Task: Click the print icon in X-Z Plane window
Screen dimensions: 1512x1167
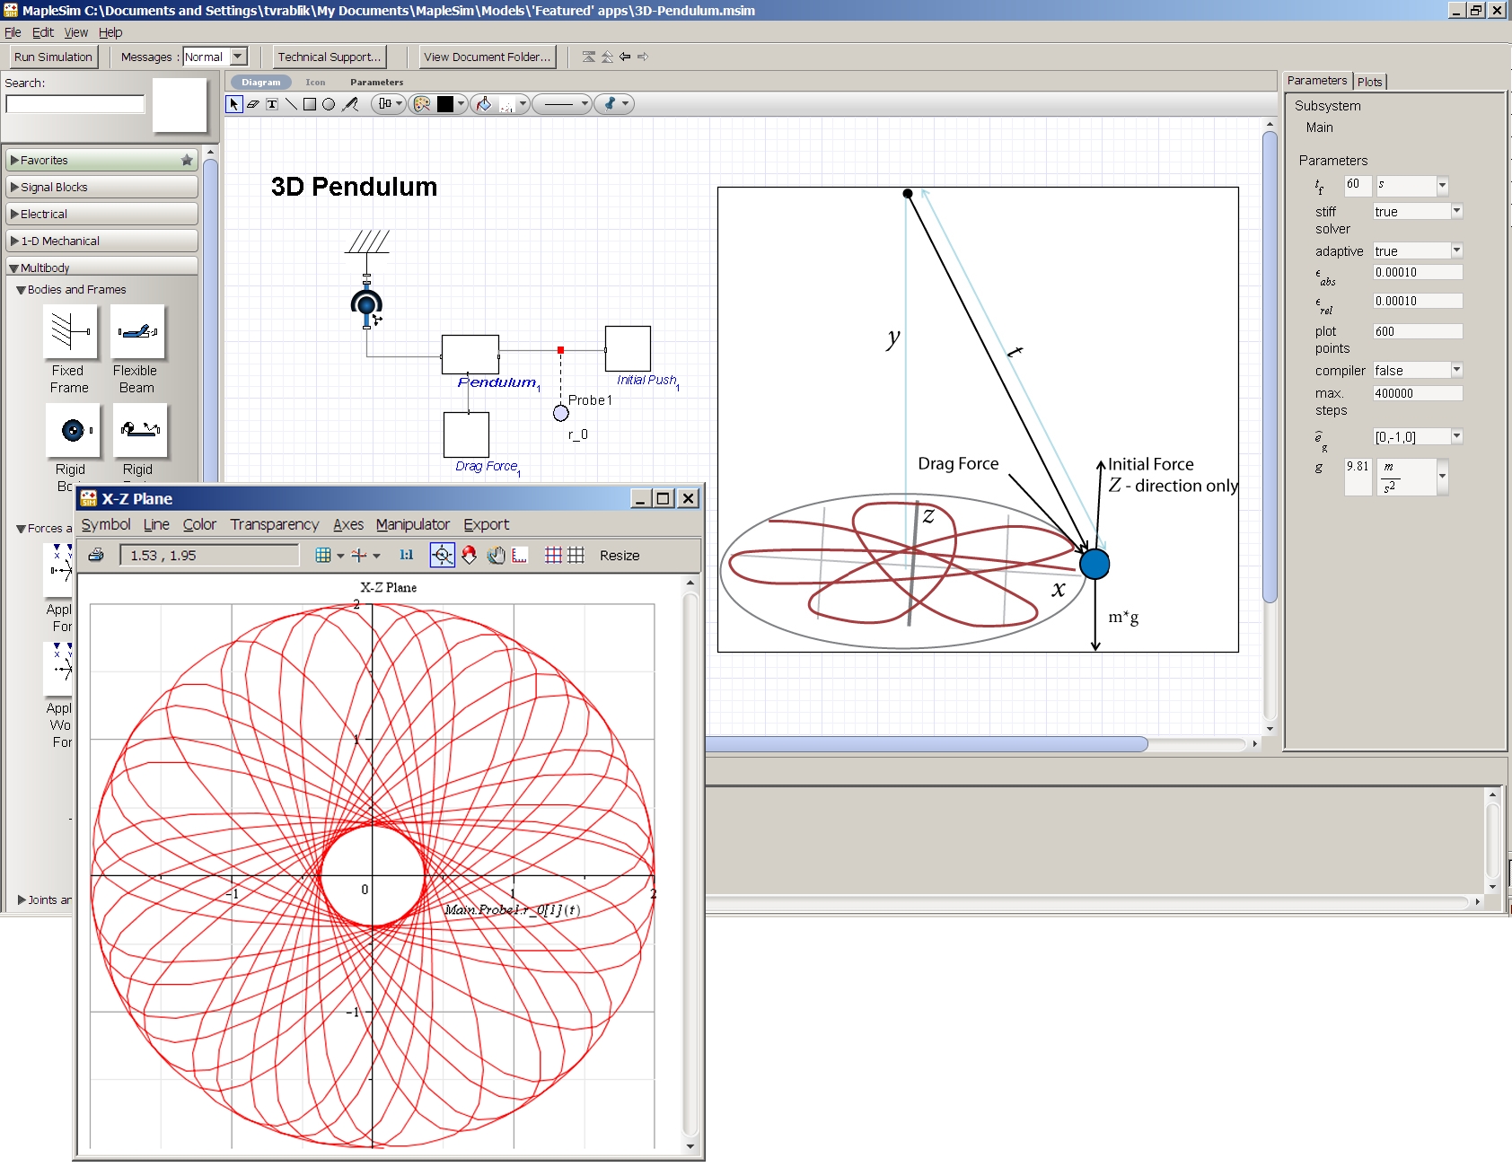Action: [x=96, y=555]
